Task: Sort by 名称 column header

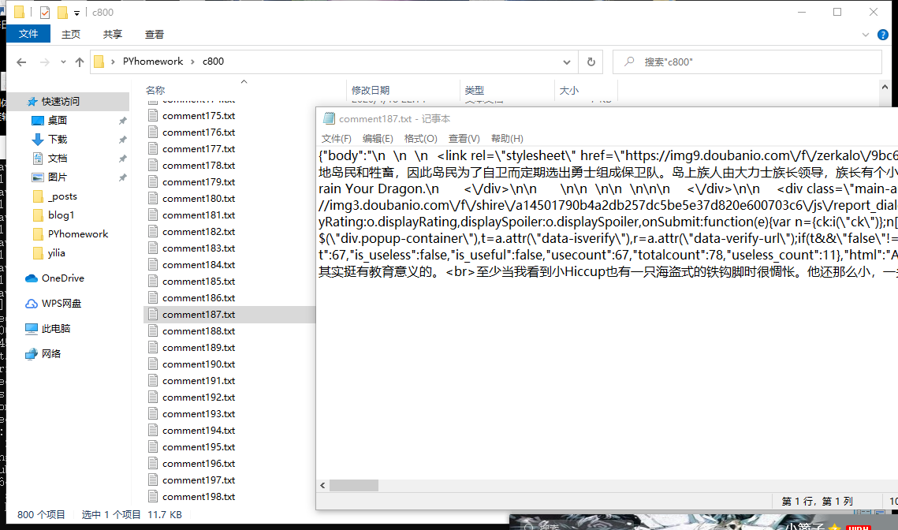Action: pyautogui.click(x=155, y=90)
